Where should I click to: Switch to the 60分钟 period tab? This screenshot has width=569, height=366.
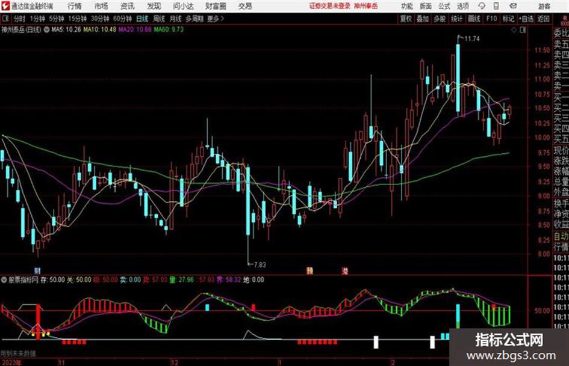pyautogui.click(x=122, y=19)
